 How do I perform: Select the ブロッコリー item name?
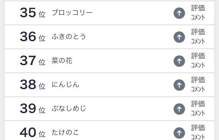click(x=72, y=13)
